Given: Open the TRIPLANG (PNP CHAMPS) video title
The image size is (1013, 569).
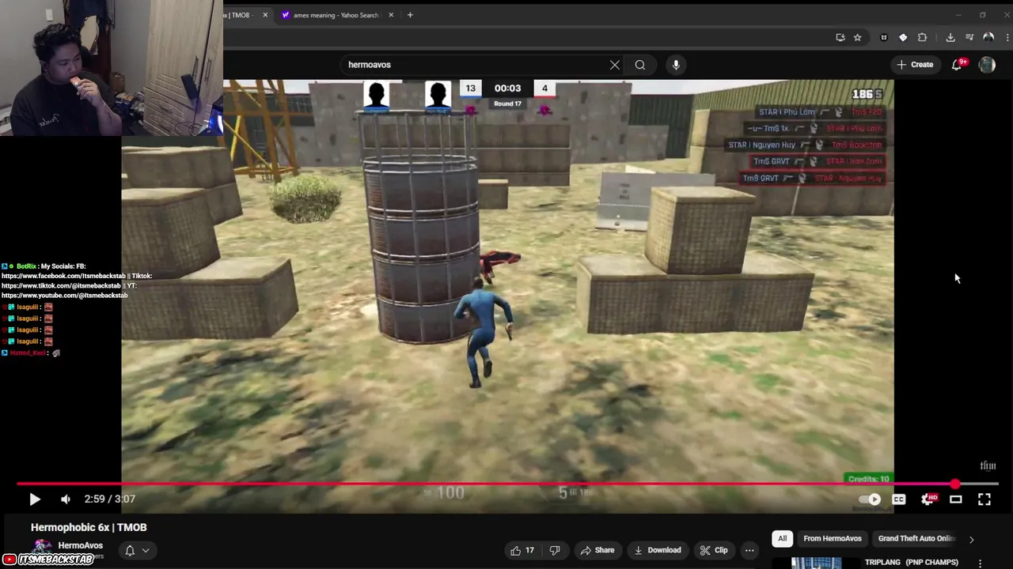Looking at the screenshot, I should click(911, 563).
